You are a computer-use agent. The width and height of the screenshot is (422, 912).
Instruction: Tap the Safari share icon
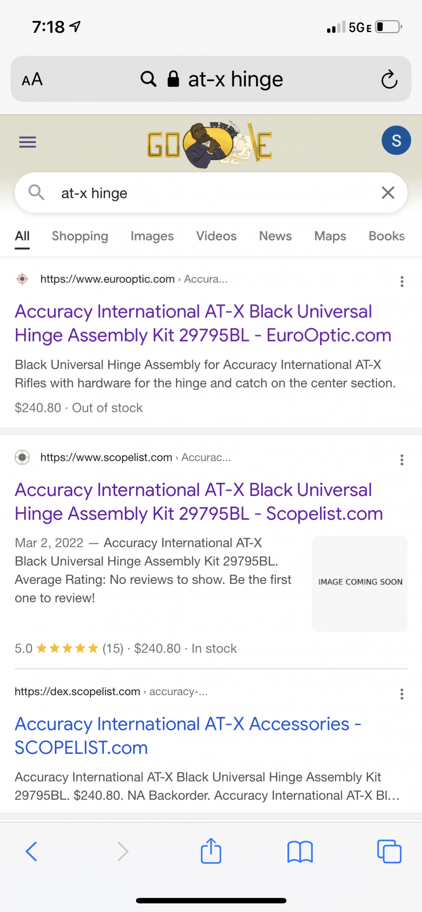[x=211, y=851]
